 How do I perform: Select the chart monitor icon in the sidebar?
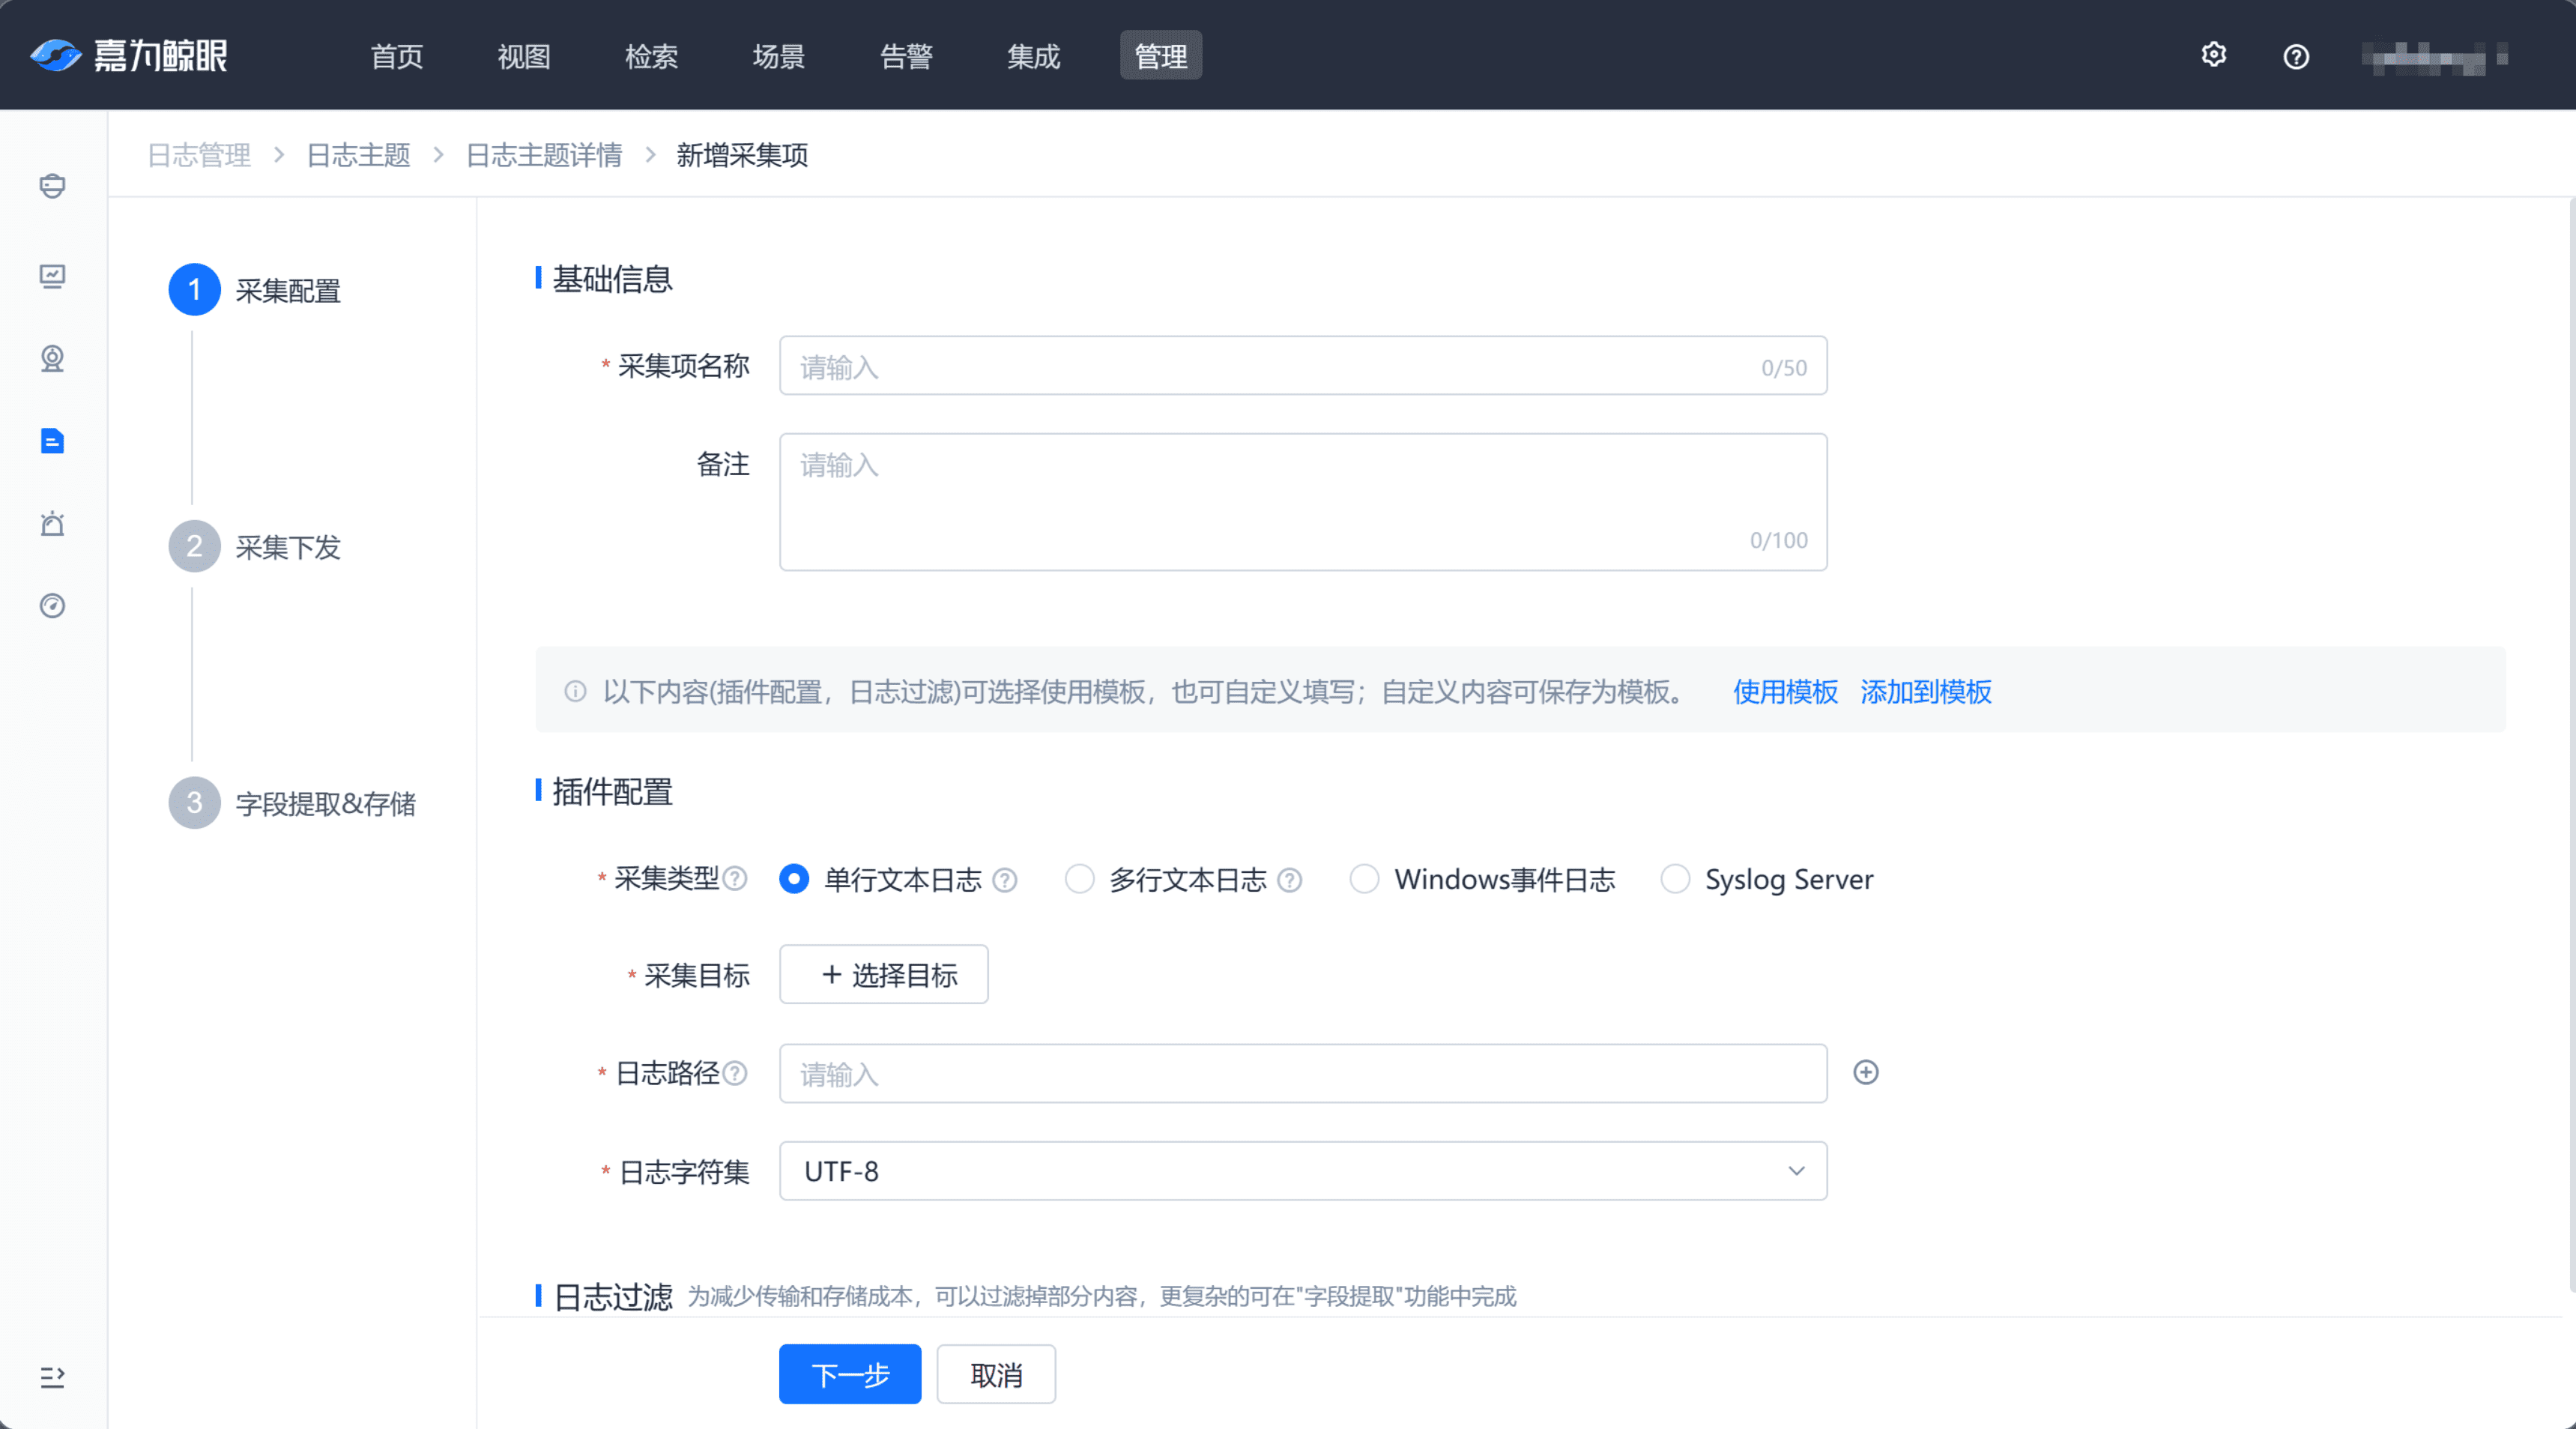coord(51,277)
